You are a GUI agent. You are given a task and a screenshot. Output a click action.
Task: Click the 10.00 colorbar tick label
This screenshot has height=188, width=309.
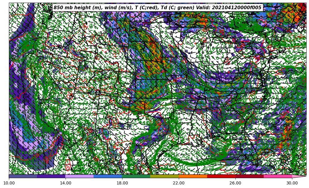coord(9,183)
